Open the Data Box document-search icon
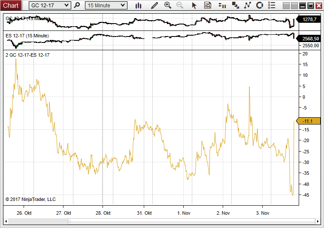Image resolution: width=324 pixels, height=228 pixels. point(207,6)
